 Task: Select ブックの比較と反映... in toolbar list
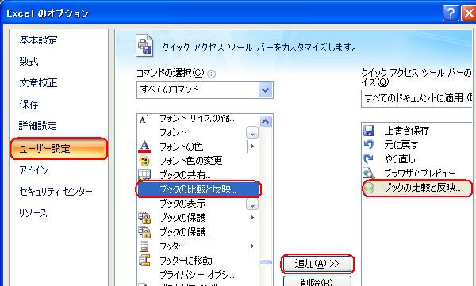point(417,188)
